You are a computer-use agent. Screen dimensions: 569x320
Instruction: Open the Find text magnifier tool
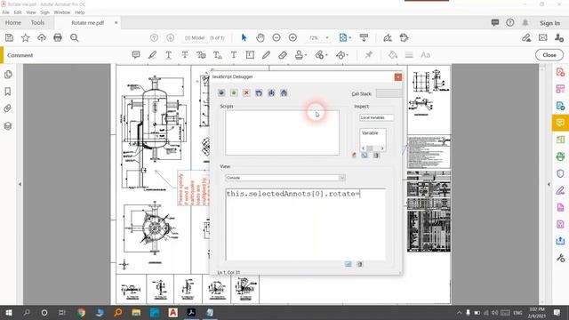click(75, 37)
